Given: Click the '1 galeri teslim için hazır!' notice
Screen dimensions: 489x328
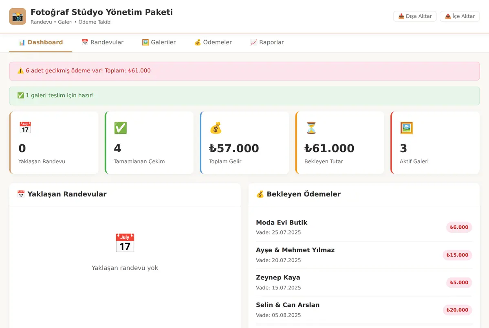Looking at the screenshot, I should coord(244,96).
